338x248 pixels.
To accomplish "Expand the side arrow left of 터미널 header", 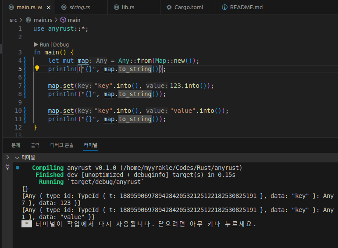I will 7,157.
